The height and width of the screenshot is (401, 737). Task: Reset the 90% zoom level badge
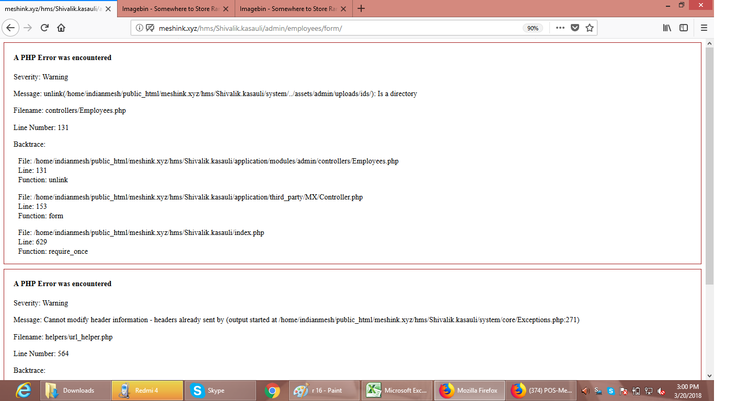pos(533,28)
